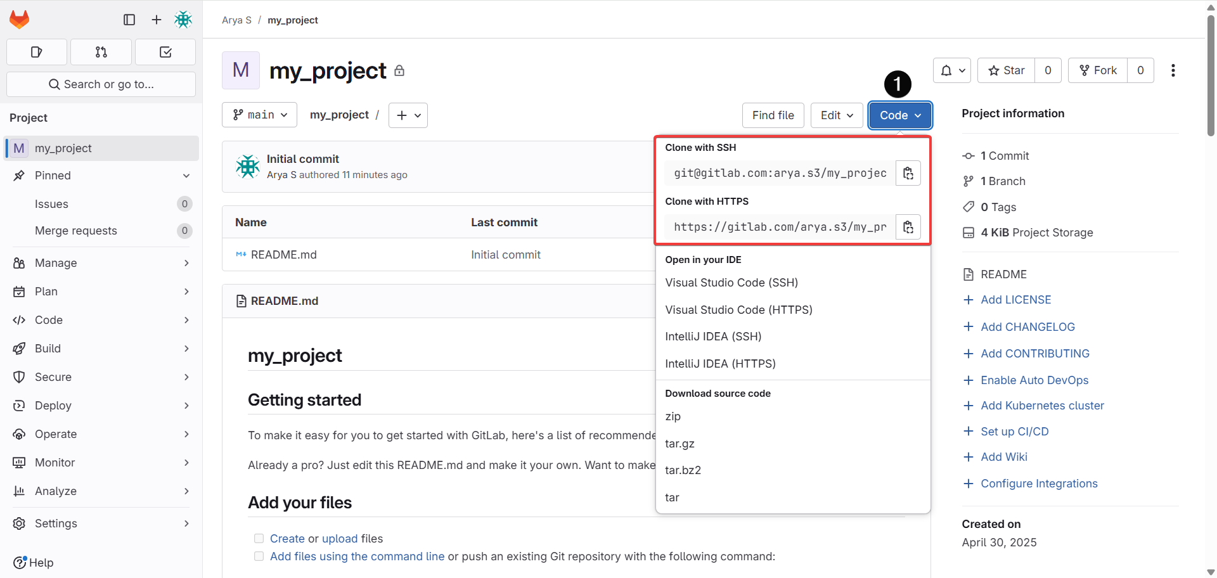Create new item with the plus icon
The height and width of the screenshot is (578, 1217).
(x=156, y=20)
